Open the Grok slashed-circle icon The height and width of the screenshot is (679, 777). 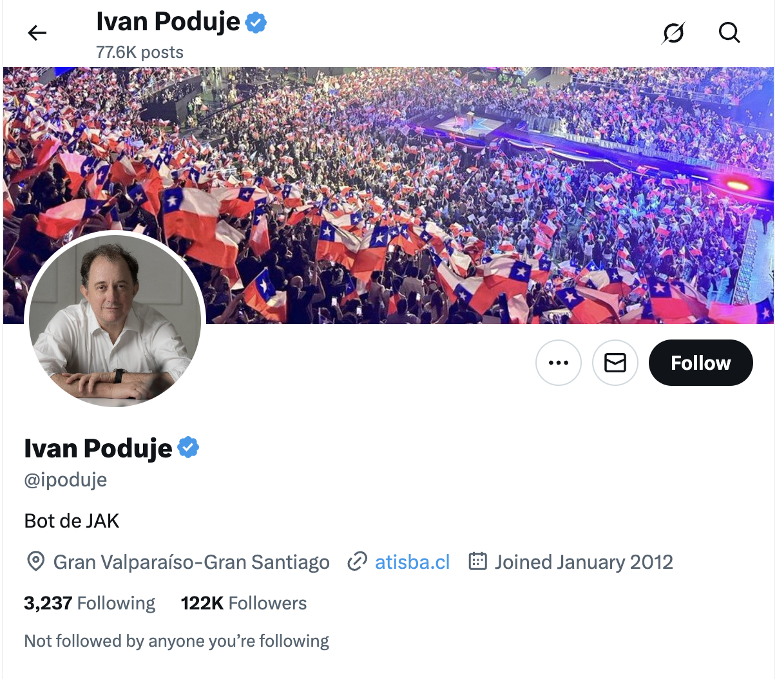point(673,33)
